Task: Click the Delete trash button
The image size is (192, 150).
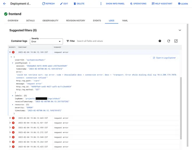Action: [79, 4]
